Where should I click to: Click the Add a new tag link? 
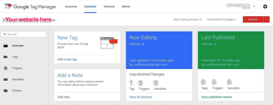click(x=67, y=59)
